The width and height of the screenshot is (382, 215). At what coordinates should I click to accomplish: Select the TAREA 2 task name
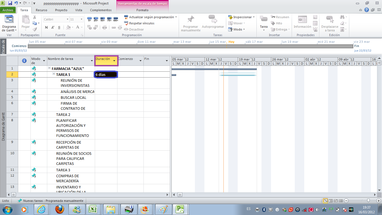pyautogui.click(x=63, y=114)
